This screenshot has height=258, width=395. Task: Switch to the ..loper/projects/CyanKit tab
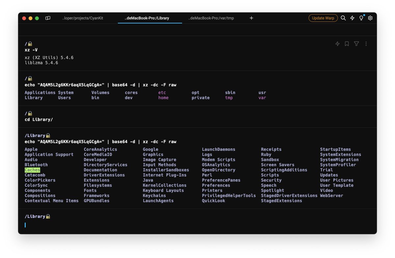point(83,18)
